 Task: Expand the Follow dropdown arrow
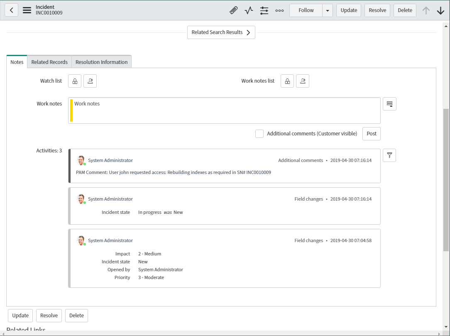point(328,10)
